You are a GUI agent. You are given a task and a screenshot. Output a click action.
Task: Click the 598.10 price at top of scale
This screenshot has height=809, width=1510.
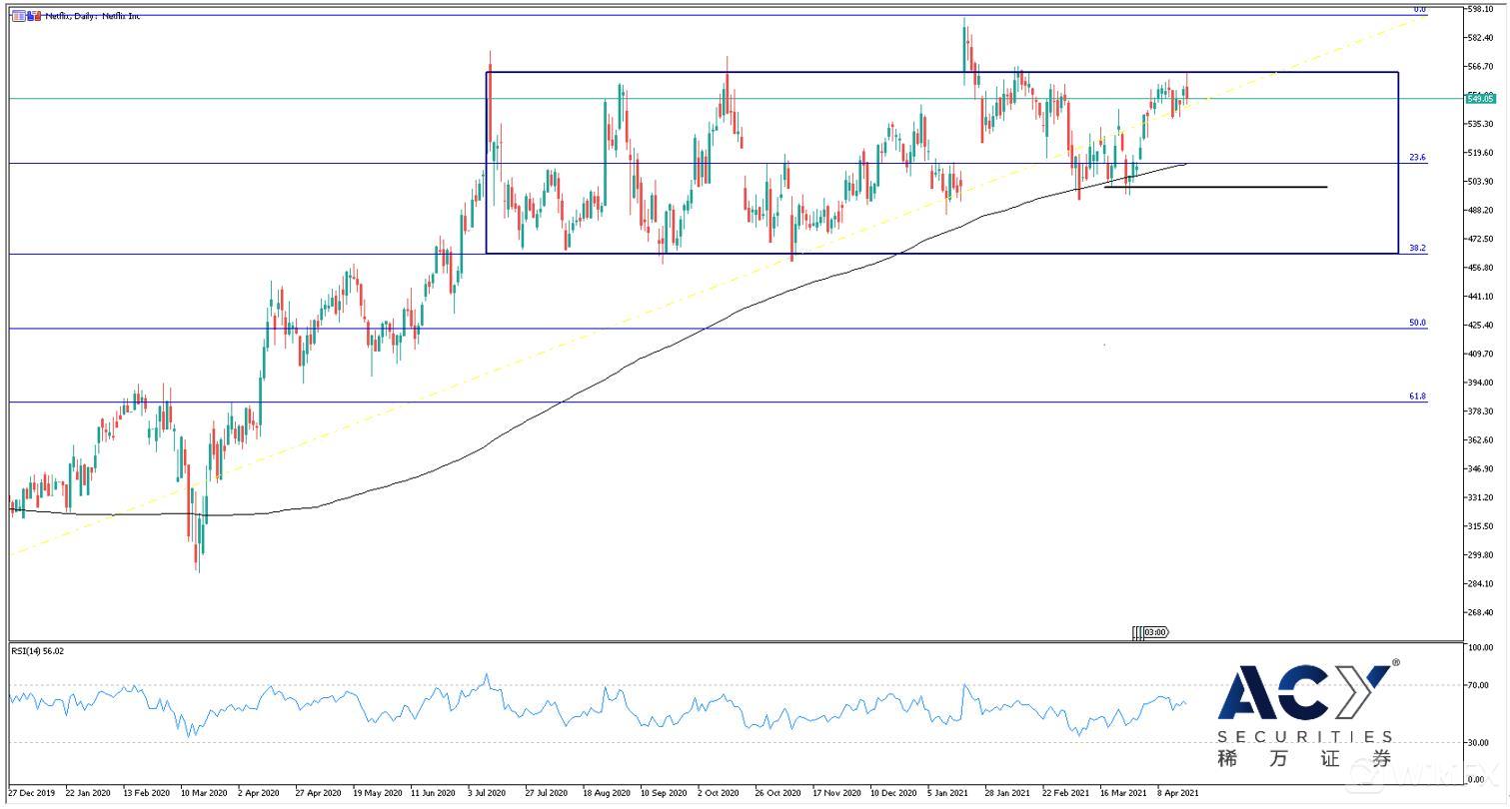click(1479, 10)
